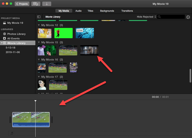Click the playhead marker in timeline
The width and height of the screenshot is (192, 138).
(35, 101)
